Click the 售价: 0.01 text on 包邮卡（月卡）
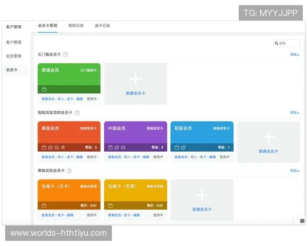The width and height of the screenshot is (308, 246). click(88, 206)
